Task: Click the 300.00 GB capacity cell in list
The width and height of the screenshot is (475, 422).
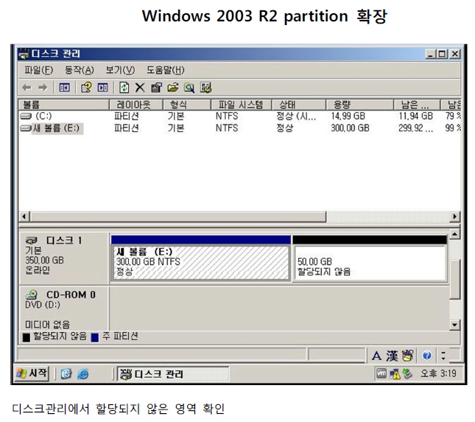Action: pos(350,128)
